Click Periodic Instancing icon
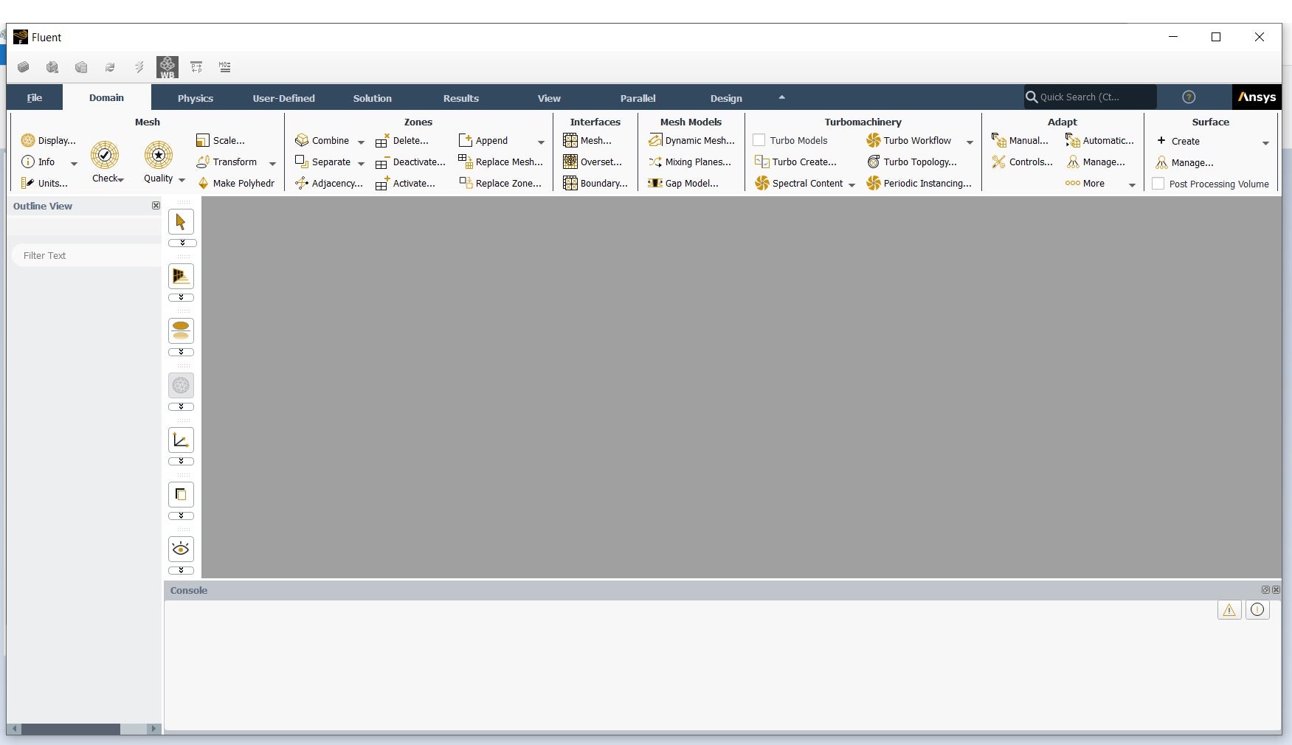This screenshot has height=745, width=1292. (873, 183)
